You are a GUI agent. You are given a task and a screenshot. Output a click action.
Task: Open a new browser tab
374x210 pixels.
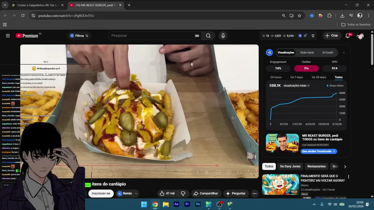(x=129, y=5)
